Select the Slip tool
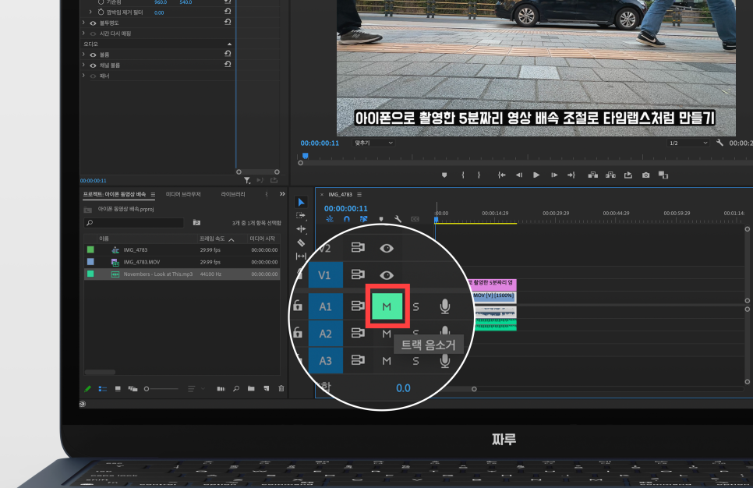The image size is (753, 488). pos(301,256)
